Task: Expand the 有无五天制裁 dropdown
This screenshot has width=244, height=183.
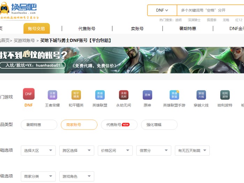Action: click(x=192, y=150)
